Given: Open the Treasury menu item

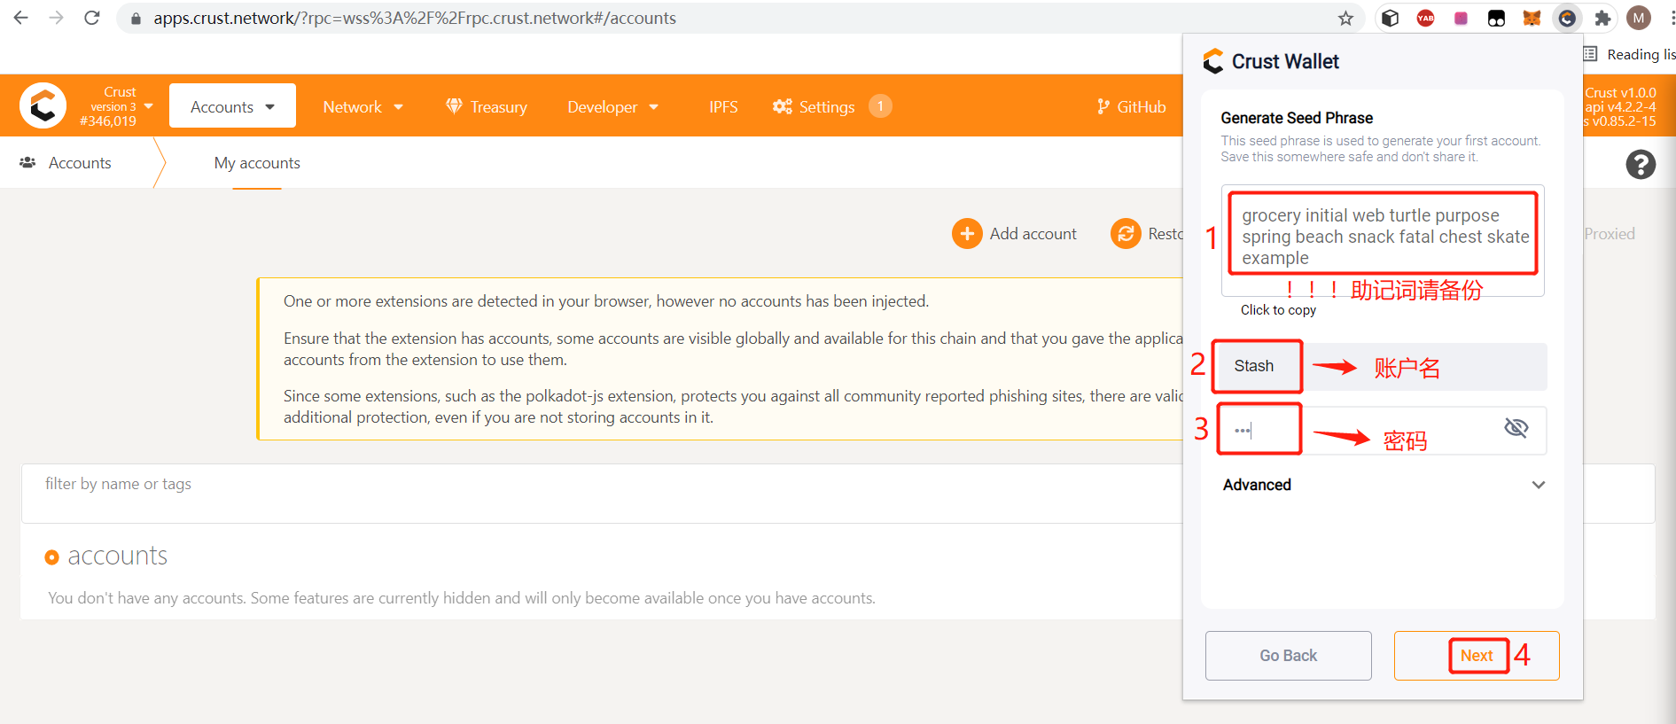Looking at the screenshot, I should pyautogui.click(x=487, y=106).
